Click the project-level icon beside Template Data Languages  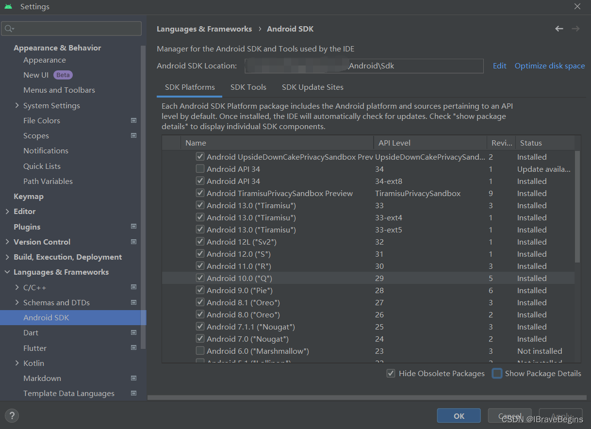point(134,393)
